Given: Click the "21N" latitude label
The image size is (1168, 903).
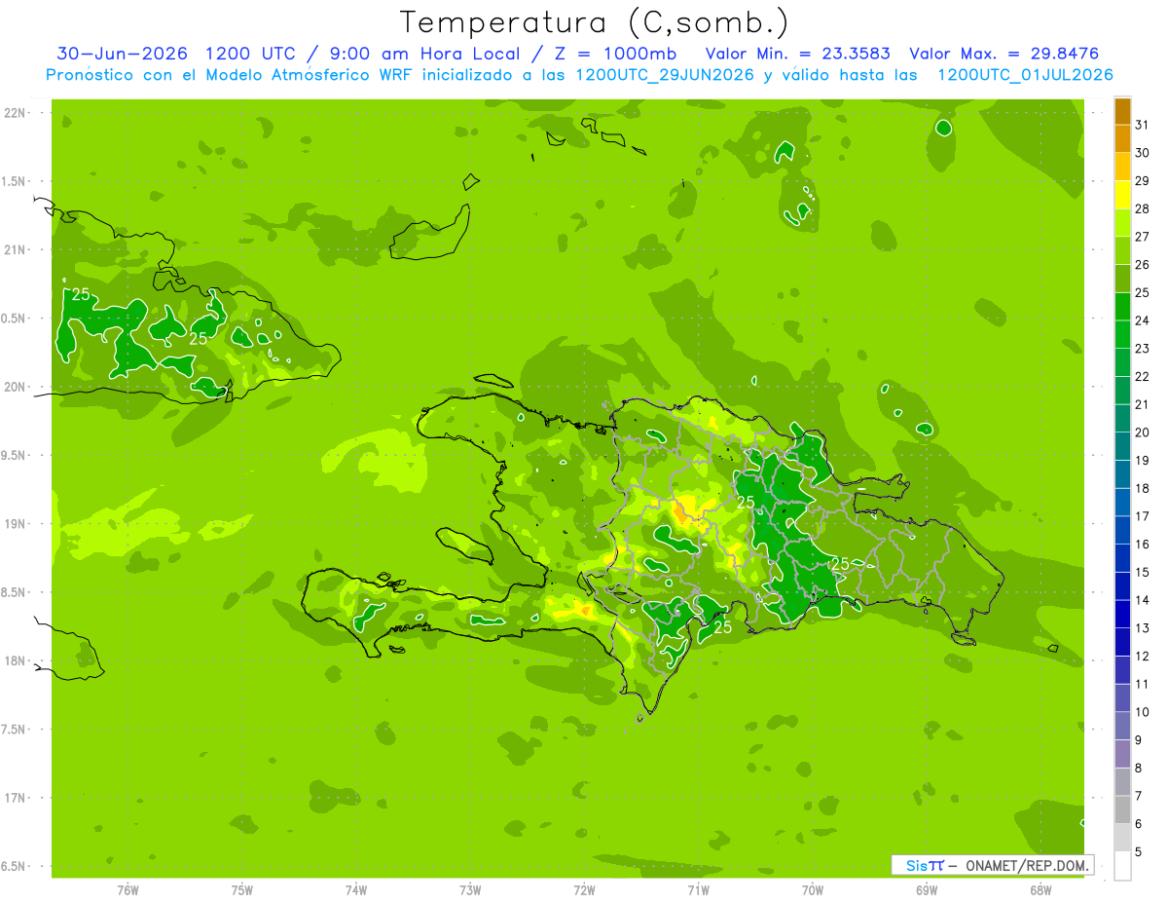Looking at the screenshot, I should pyautogui.click(x=15, y=249).
